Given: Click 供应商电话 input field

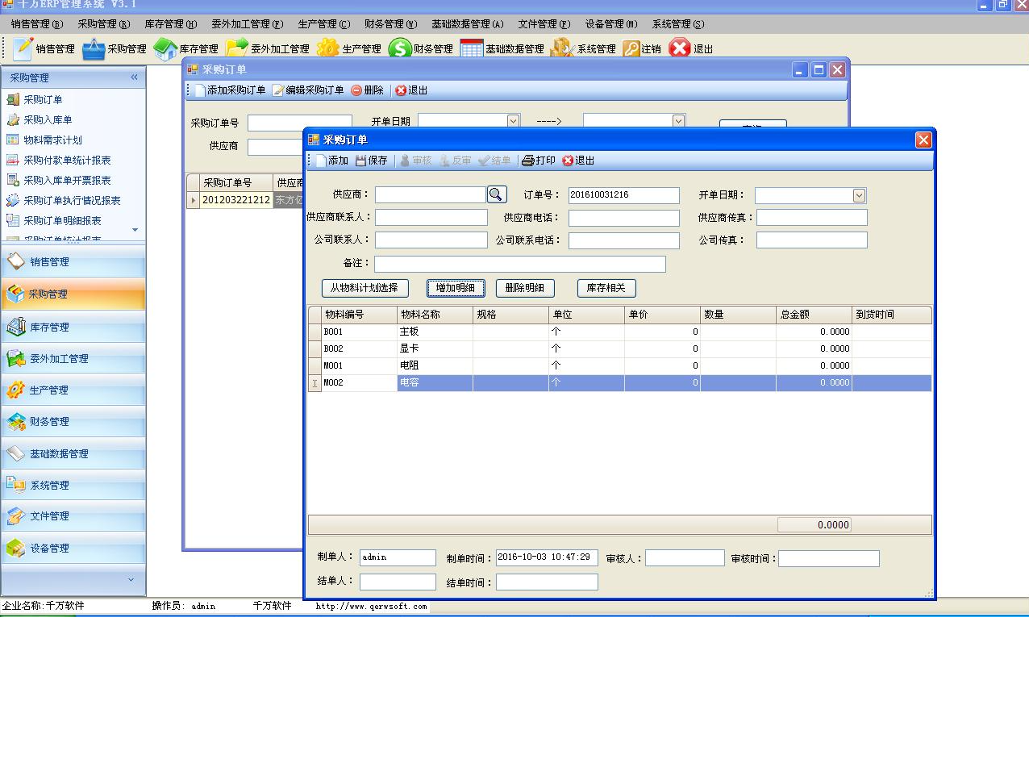Looking at the screenshot, I should [x=623, y=218].
